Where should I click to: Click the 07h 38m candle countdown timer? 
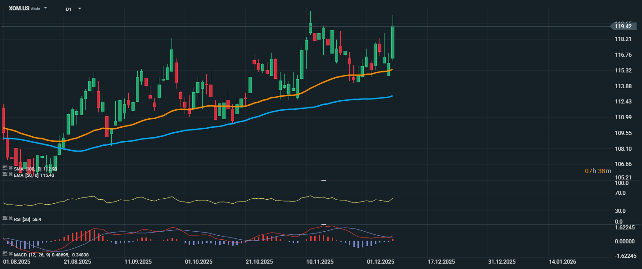[x=598, y=171]
